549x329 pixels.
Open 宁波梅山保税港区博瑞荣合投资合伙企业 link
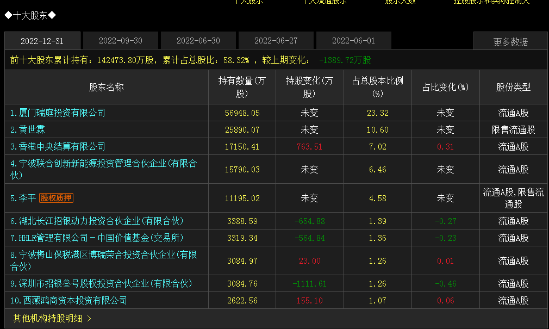coord(104,260)
